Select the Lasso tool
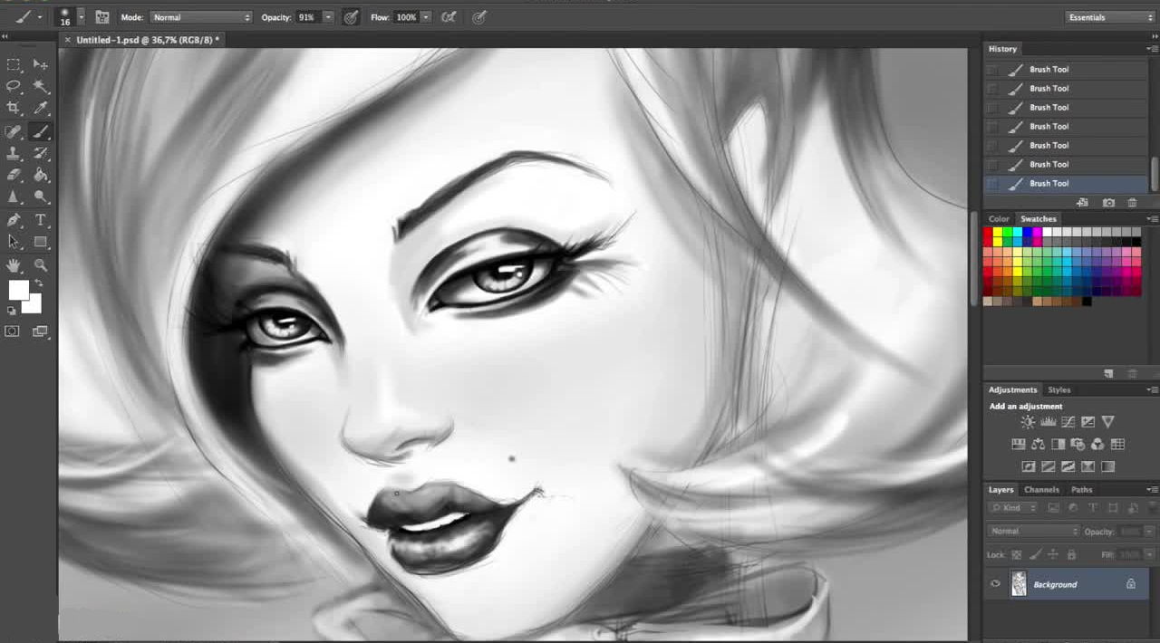1160x643 pixels. pos(14,87)
